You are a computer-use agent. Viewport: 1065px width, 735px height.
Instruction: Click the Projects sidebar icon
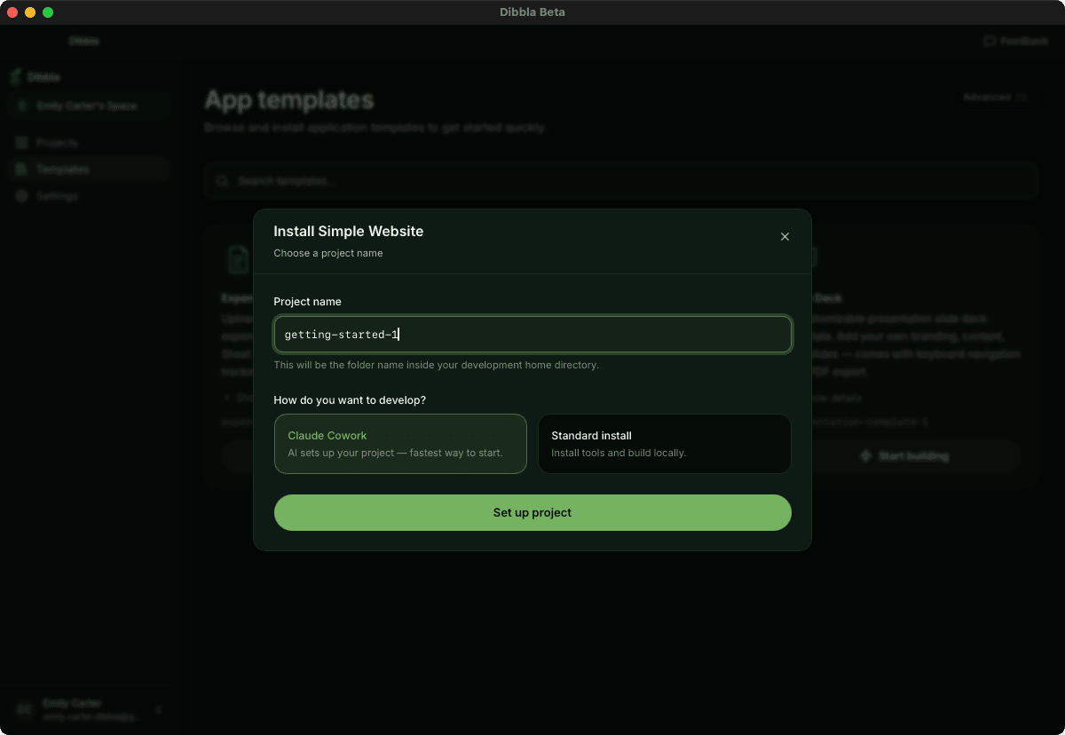(22, 143)
